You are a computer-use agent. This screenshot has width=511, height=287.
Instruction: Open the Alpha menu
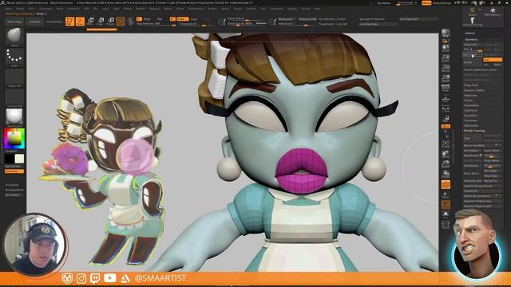(9, 9)
